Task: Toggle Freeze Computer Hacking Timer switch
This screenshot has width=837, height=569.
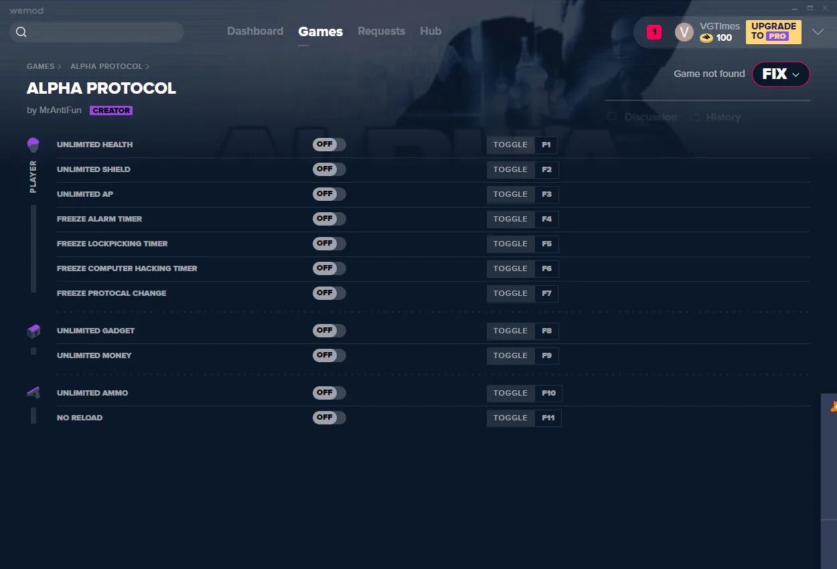Action: click(329, 268)
